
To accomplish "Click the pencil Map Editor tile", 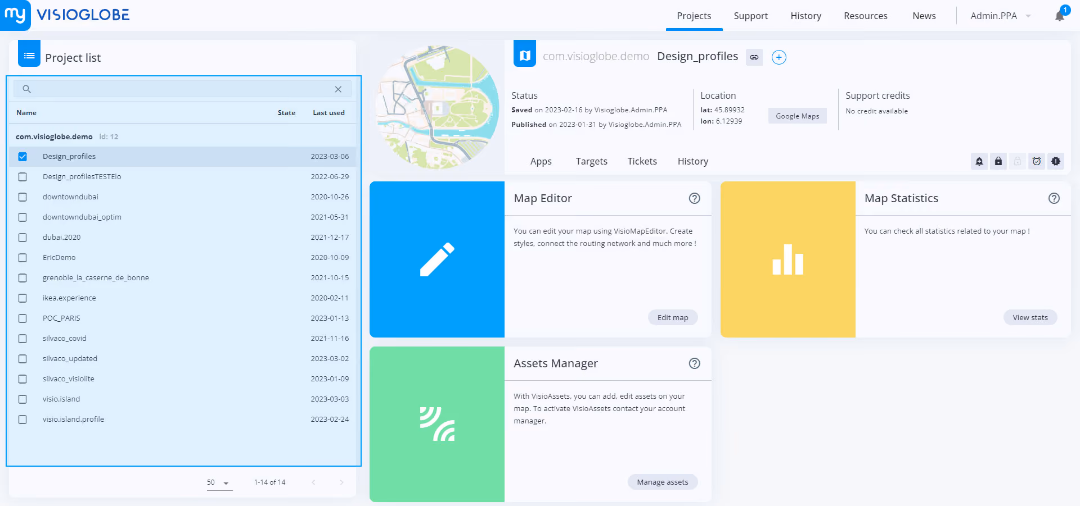I will click(437, 259).
